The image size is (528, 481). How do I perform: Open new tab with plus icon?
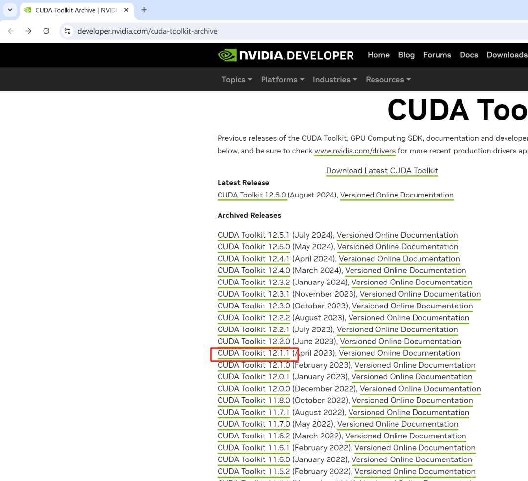coord(144,10)
